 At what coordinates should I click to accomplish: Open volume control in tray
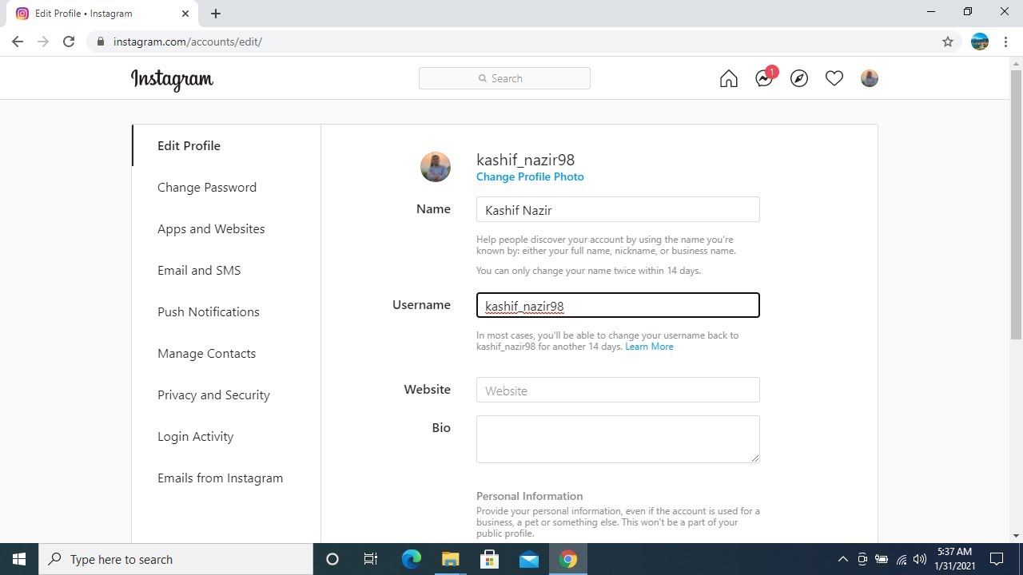point(920,559)
